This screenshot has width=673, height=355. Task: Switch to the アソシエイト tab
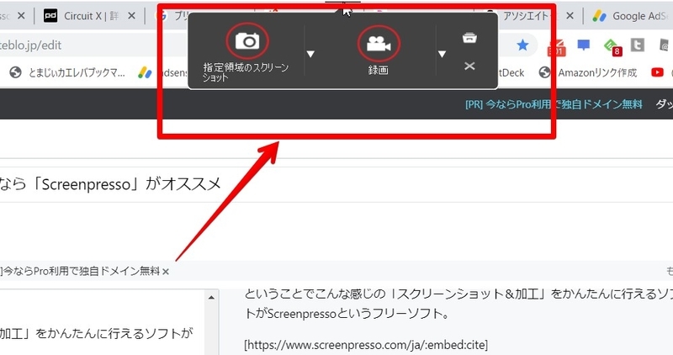click(x=526, y=16)
